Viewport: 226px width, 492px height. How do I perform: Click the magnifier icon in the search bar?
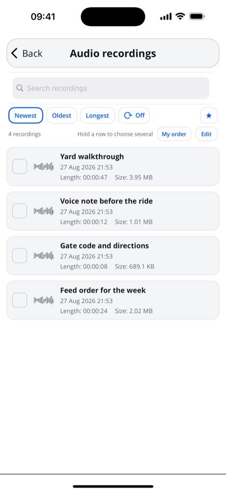click(x=20, y=88)
